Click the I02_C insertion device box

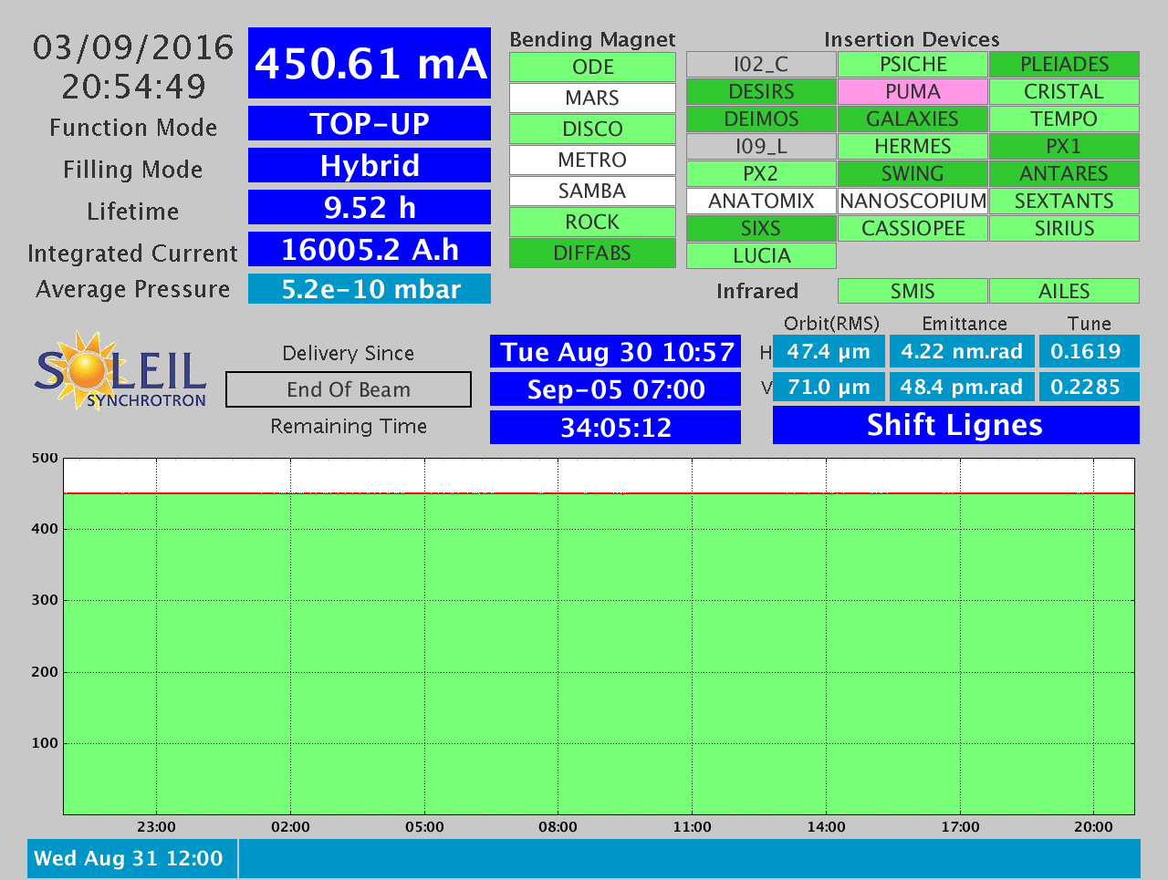pos(761,64)
